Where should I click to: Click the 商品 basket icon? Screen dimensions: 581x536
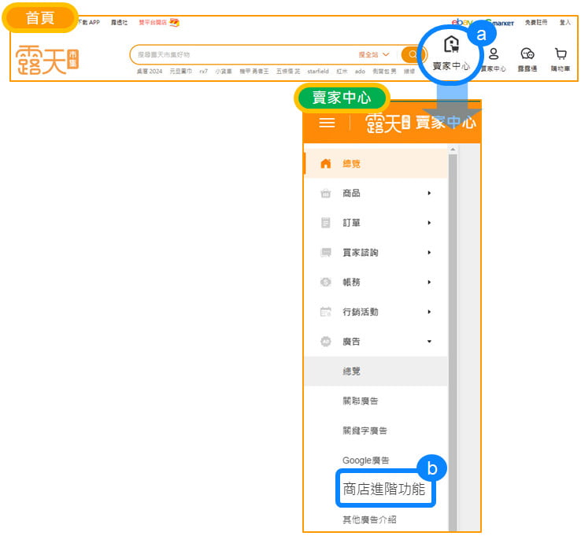coord(326,194)
